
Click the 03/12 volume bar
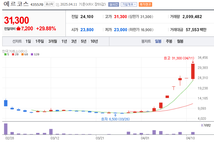click(x=51, y=132)
